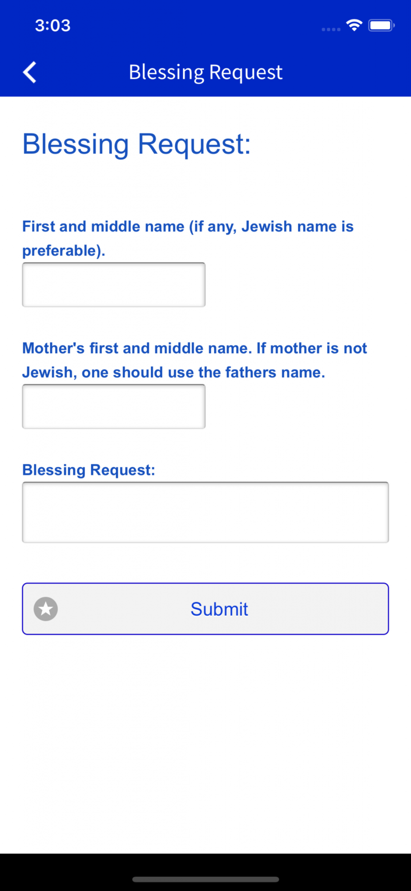
Task: Tap the back chevron arrow
Action: pyautogui.click(x=30, y=72)
